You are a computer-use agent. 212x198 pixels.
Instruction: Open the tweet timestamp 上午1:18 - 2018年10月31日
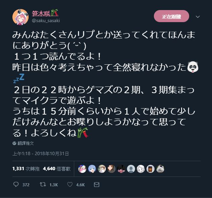pos(41,153)
